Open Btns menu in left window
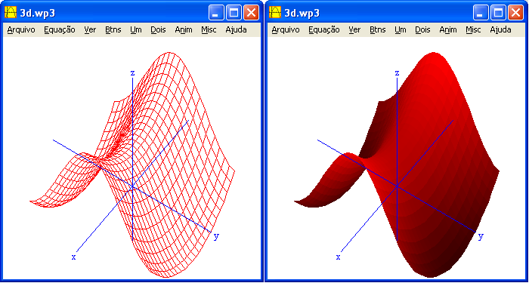 113,30
